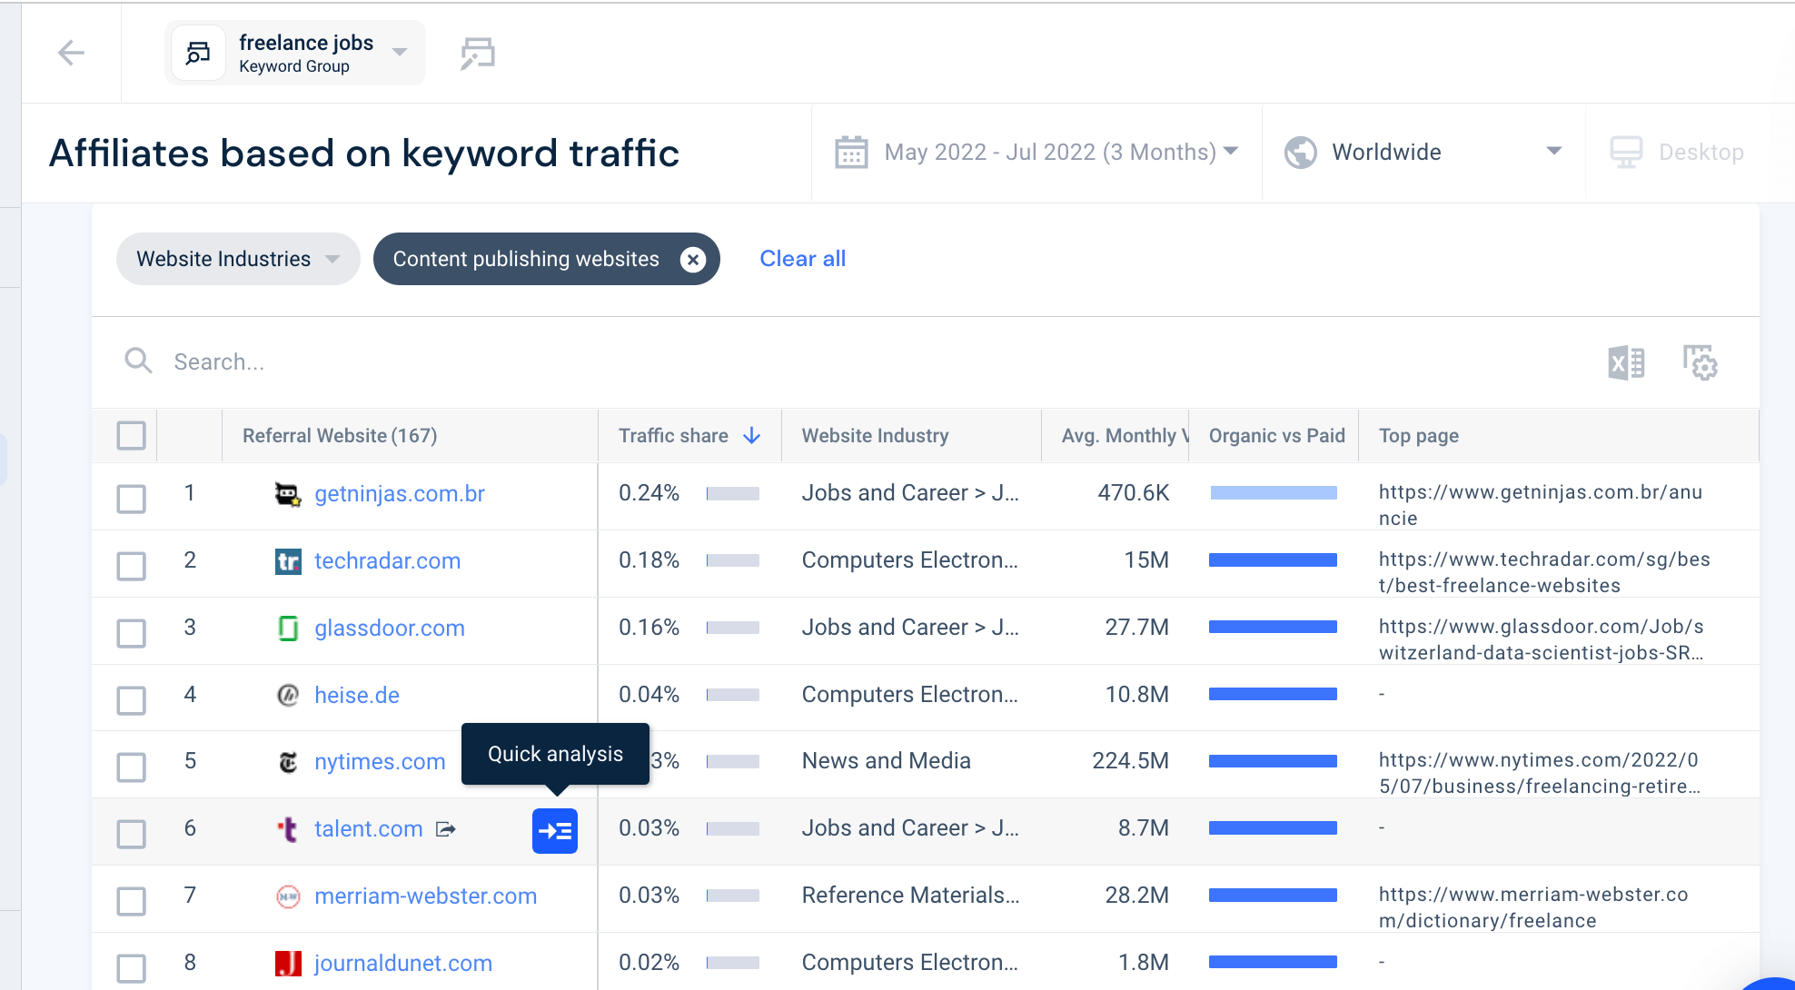Viewport: 1795px width, 990px height.
Task: Click getninjas.com.br organic vs paid bar
Action: tap(1274, 493)
